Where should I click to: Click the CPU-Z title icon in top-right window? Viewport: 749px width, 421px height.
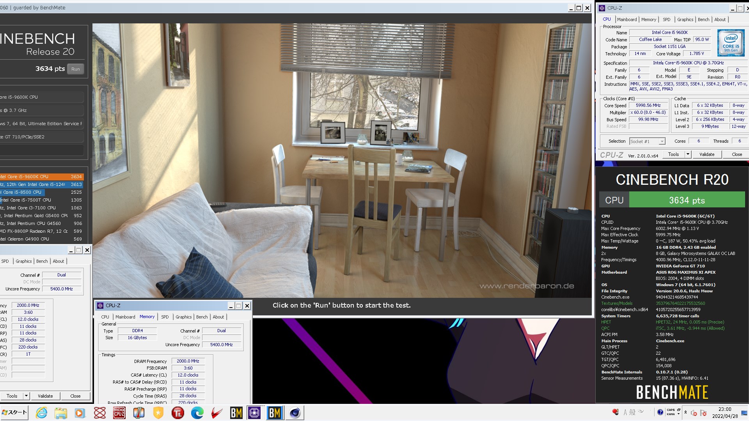pos(602,8)
